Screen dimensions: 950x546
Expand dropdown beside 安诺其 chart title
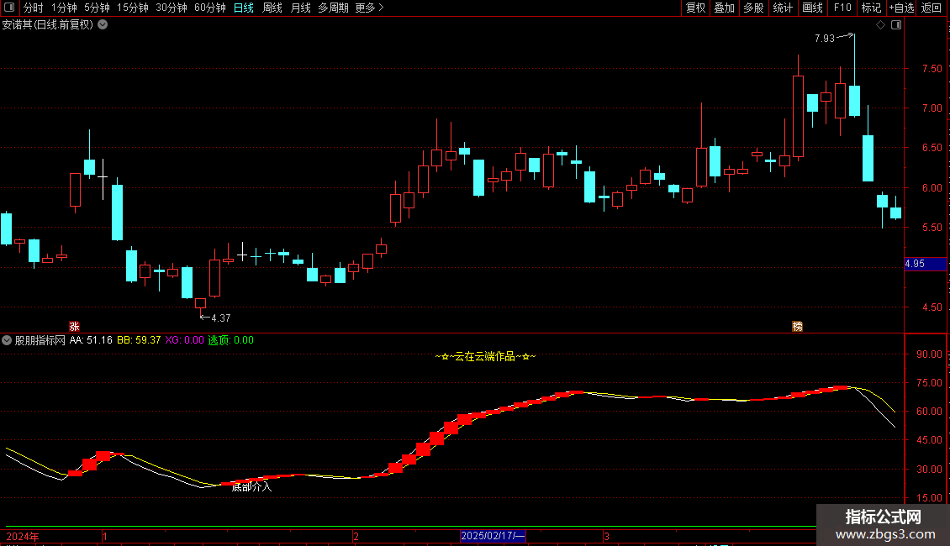[x=103, y=25]
